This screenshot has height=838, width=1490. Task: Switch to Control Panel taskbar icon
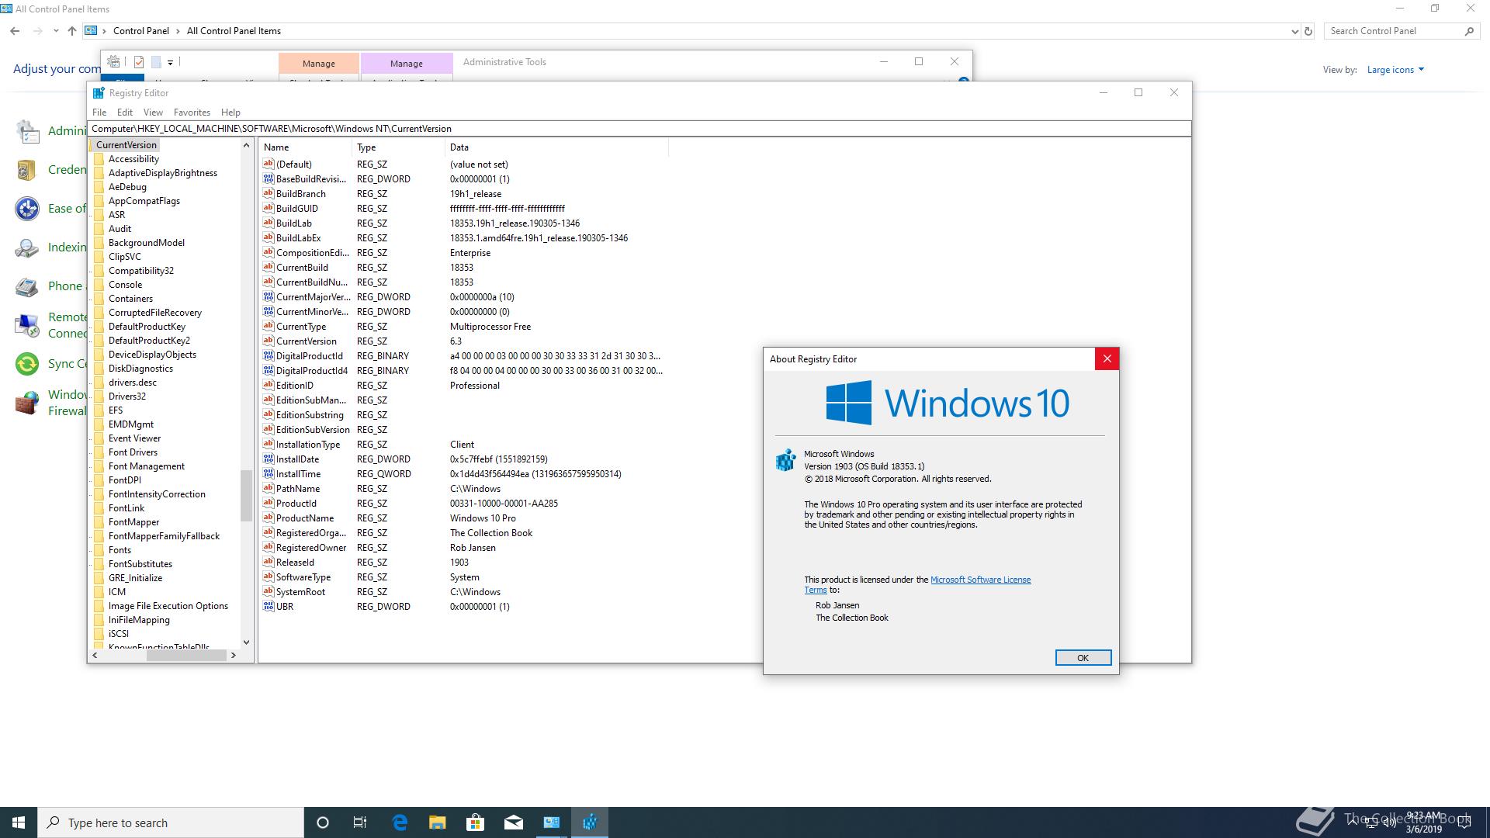(552, 822)
